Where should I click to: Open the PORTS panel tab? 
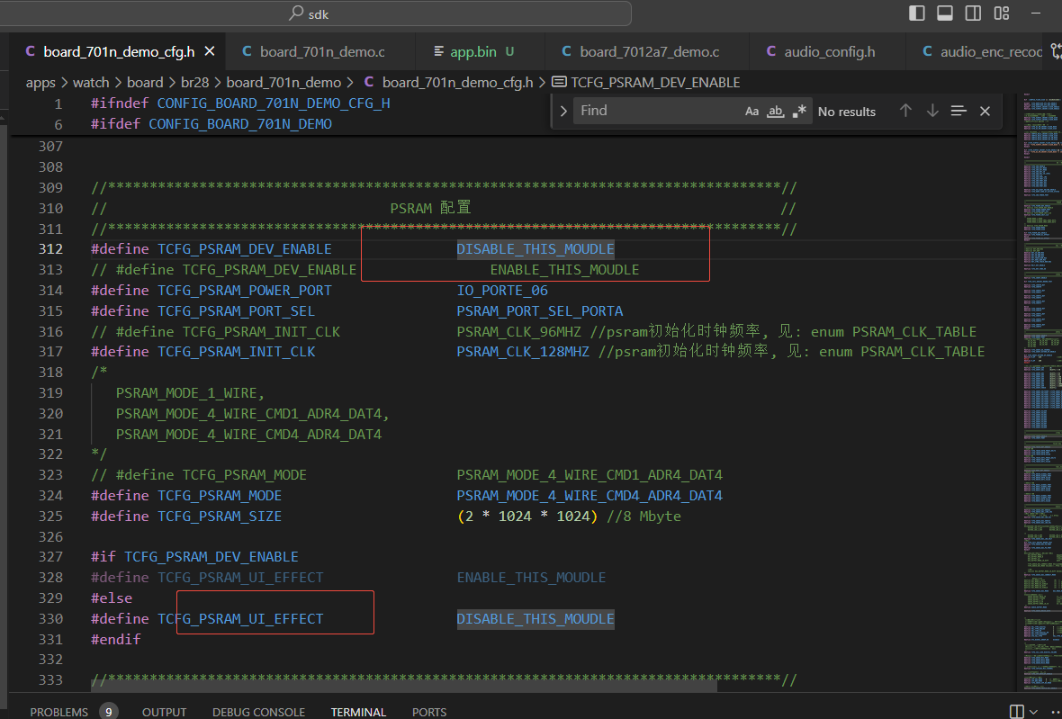(429, 712)
